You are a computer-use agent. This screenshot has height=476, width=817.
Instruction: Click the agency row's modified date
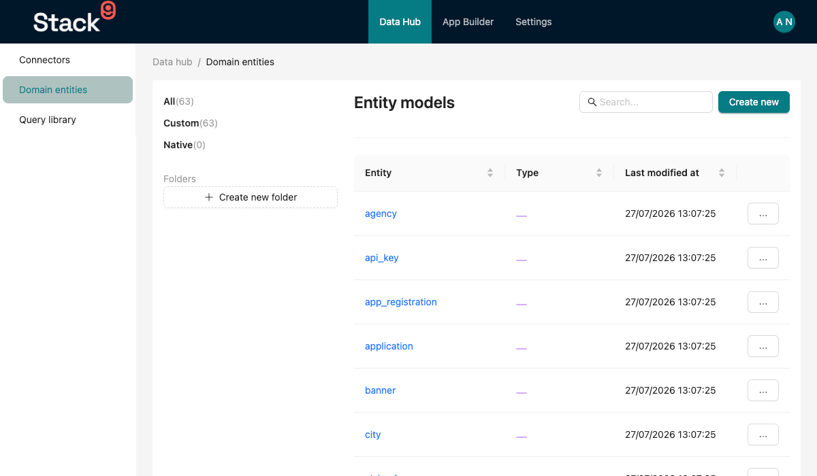click(671, 214)
